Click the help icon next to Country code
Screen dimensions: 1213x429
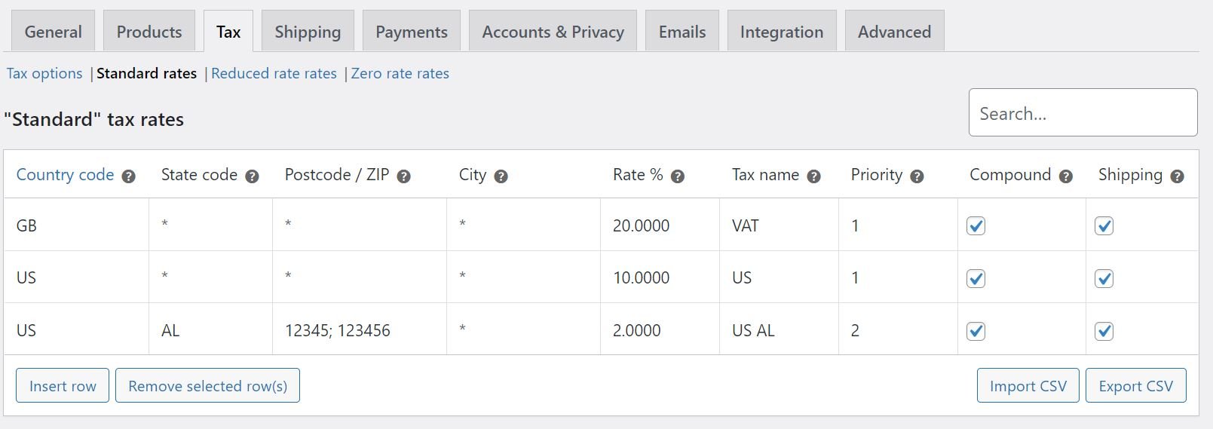[x=128, y=176]
